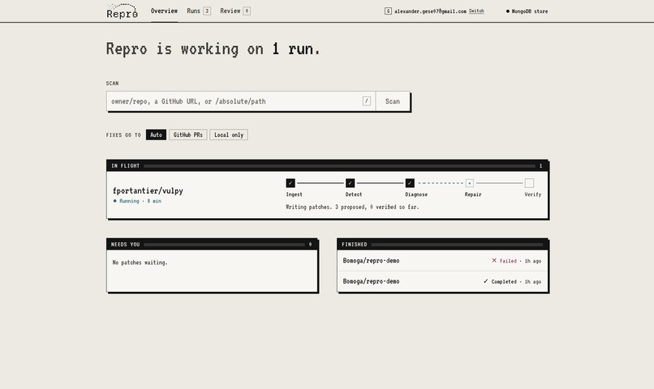The width and height of the screenshot is (654, 389).
Task: Click the Diagnose step label
Action: (416, 194)
